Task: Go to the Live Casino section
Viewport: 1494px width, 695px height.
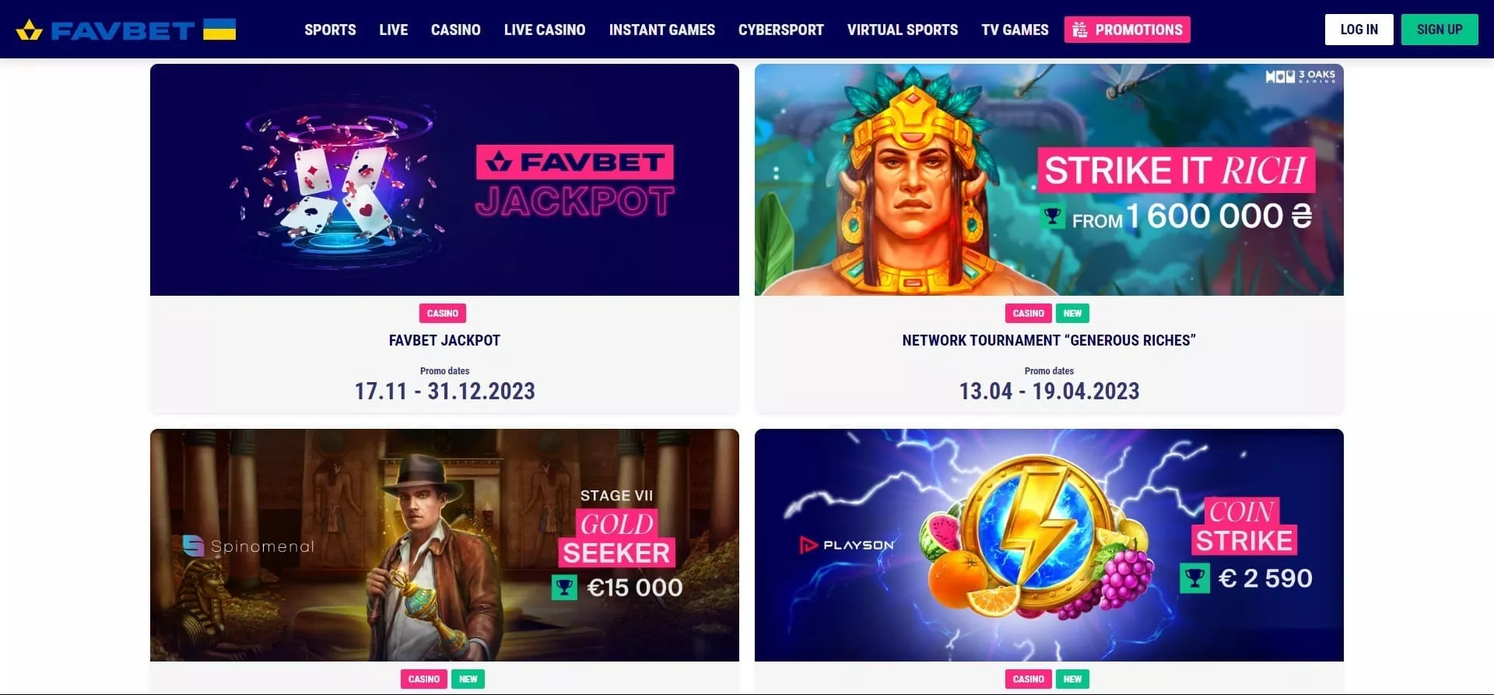Action: click(545, 30)
